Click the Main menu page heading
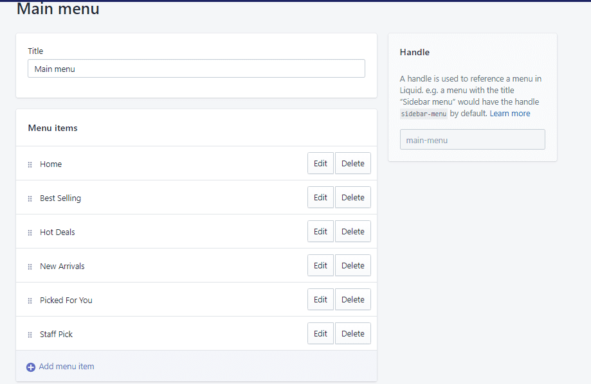Viewport: 591px width, 384px height. click(58, 8)
